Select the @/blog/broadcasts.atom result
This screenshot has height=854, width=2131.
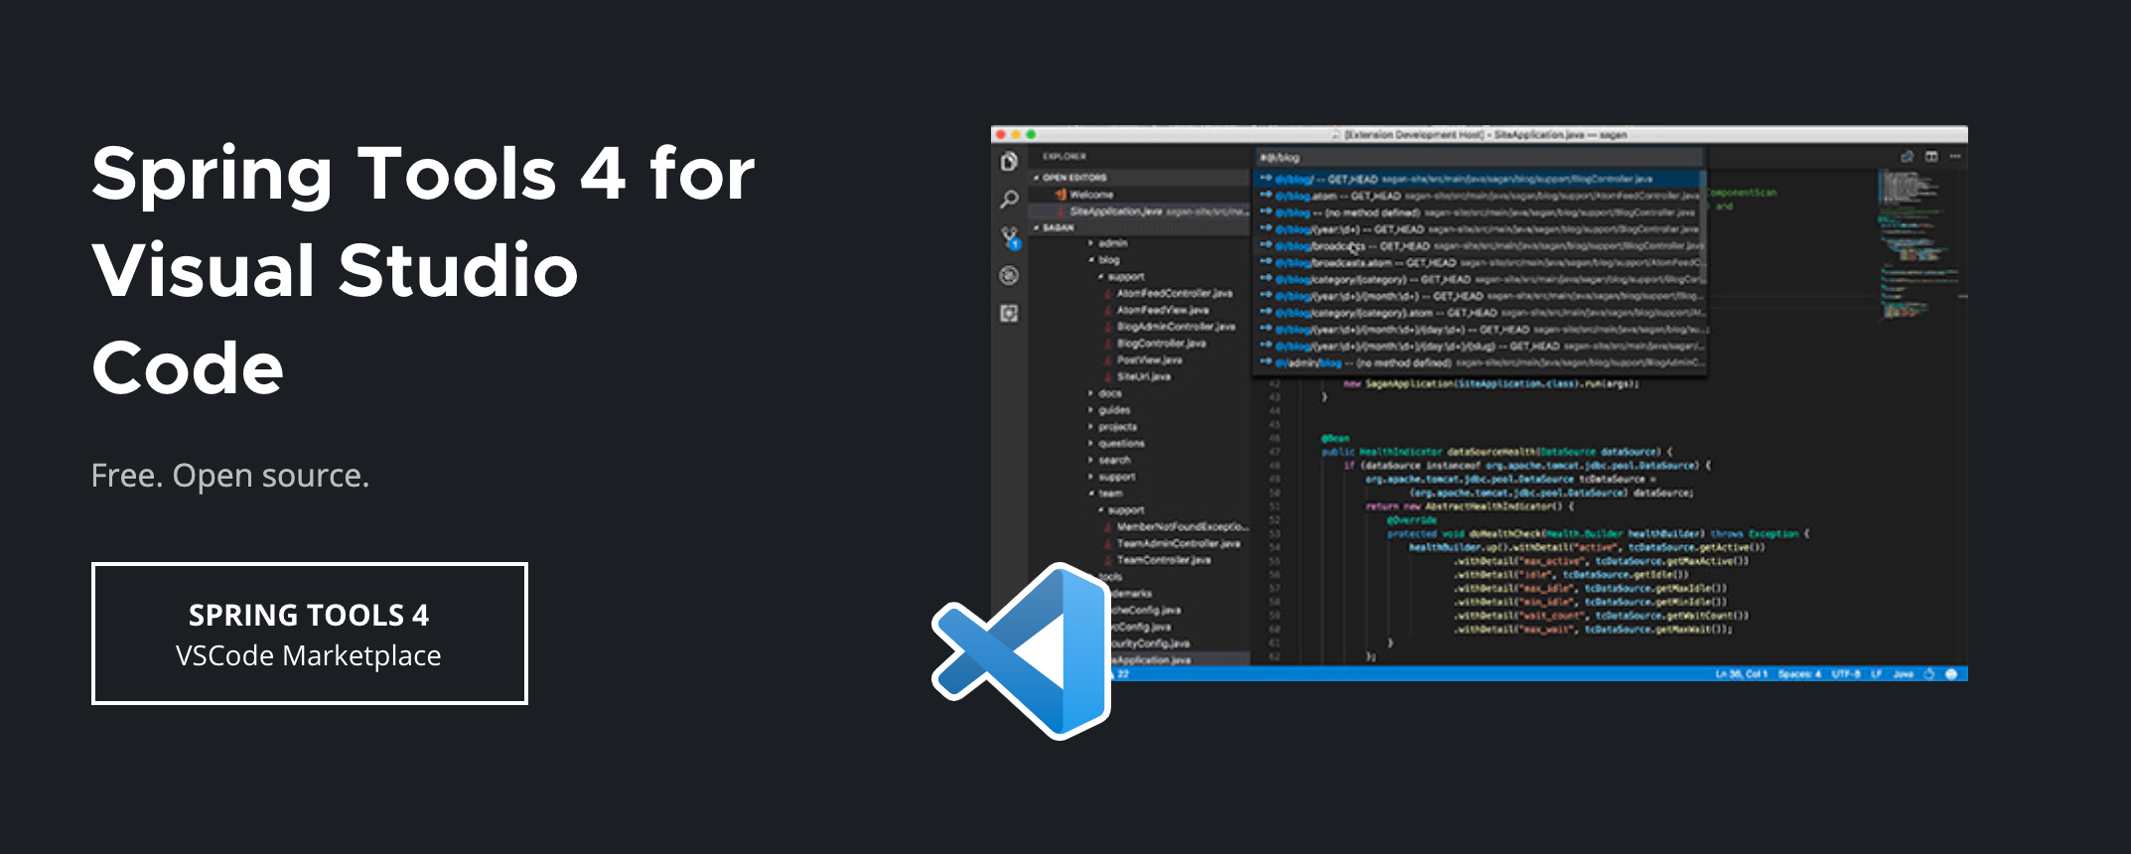click(1479, 263)
